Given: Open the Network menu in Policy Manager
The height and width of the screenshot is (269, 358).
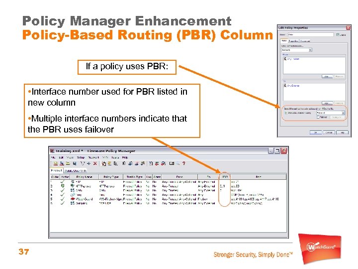Looking at the screenshot, I should (x=93, y=157).
